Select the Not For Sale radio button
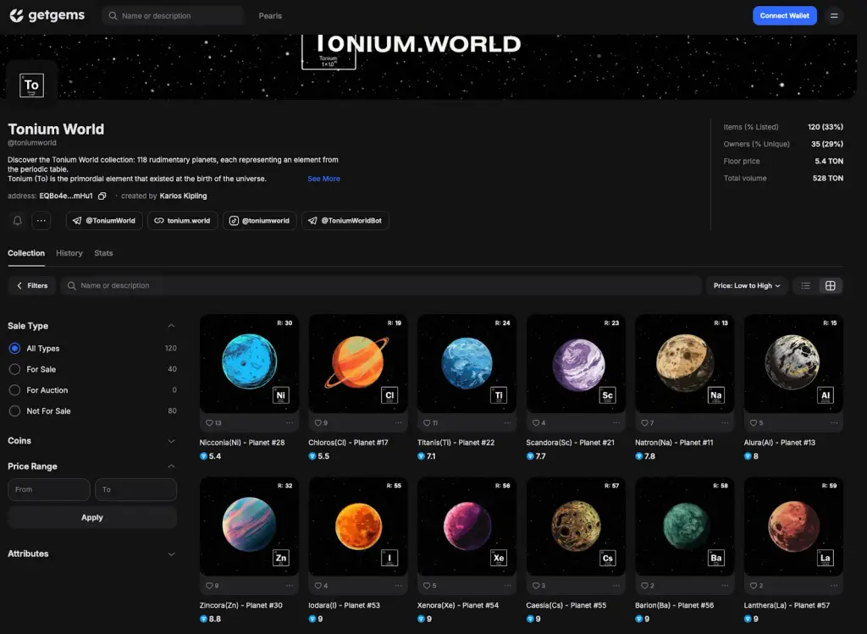The width and height of the screenshot is (867, 634). point(15,411)
